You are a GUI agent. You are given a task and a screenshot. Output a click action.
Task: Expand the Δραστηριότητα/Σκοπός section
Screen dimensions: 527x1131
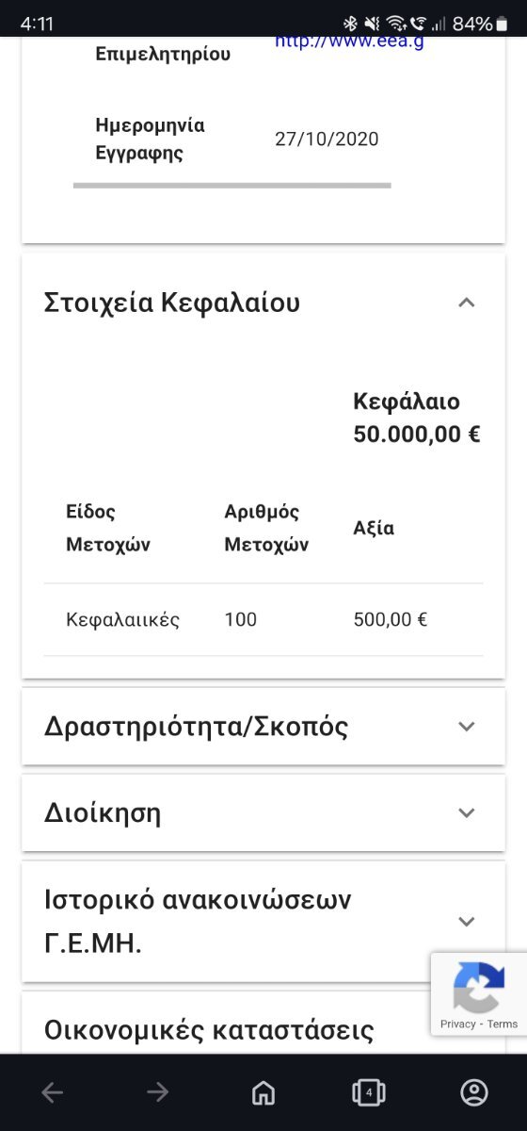click(x=263, y=727)
